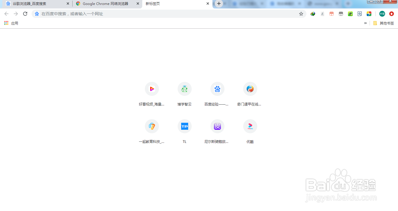Click the 百度经验—— label text
The height and width of the screenshot is (211, 398).
217,104
